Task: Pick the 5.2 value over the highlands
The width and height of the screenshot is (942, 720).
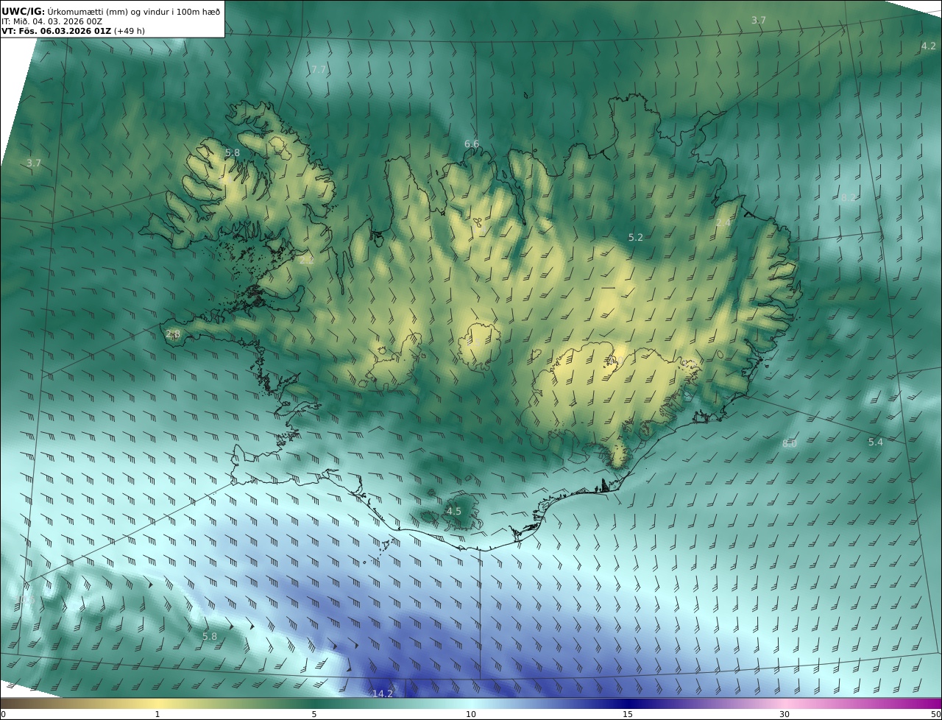Action: (636, 237)
